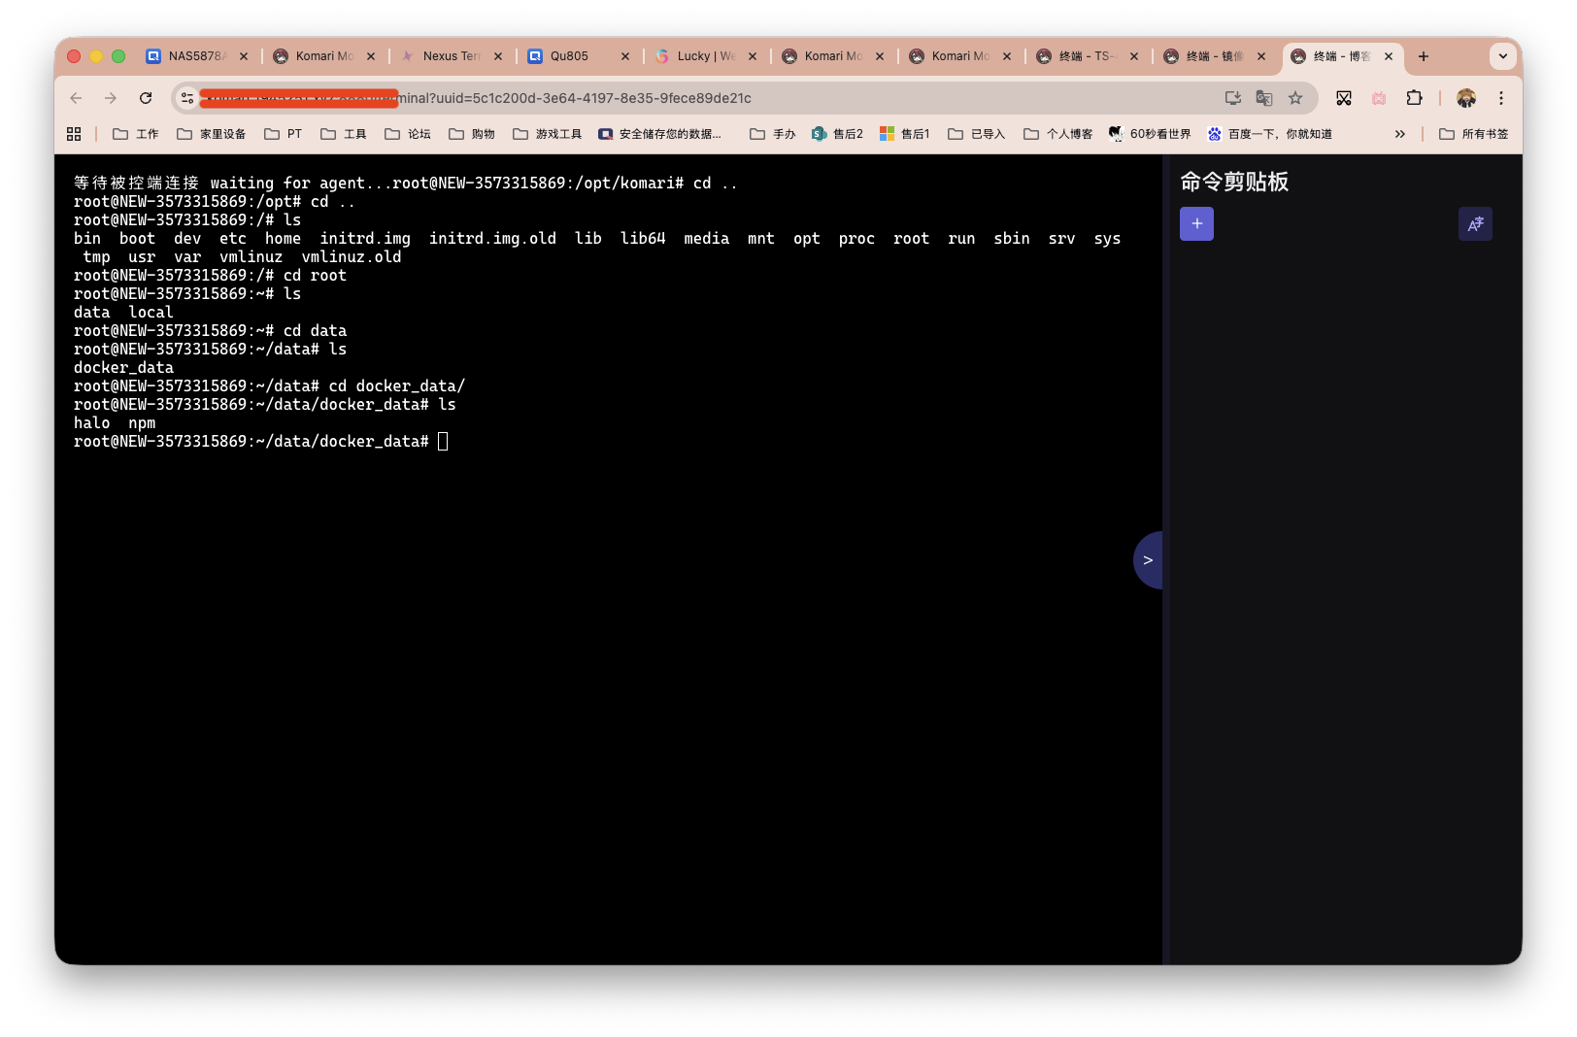Open the 60秒看世界 bookmark
Image resolution: width=1577 pixels, height=1037 pixels.
1150,134
